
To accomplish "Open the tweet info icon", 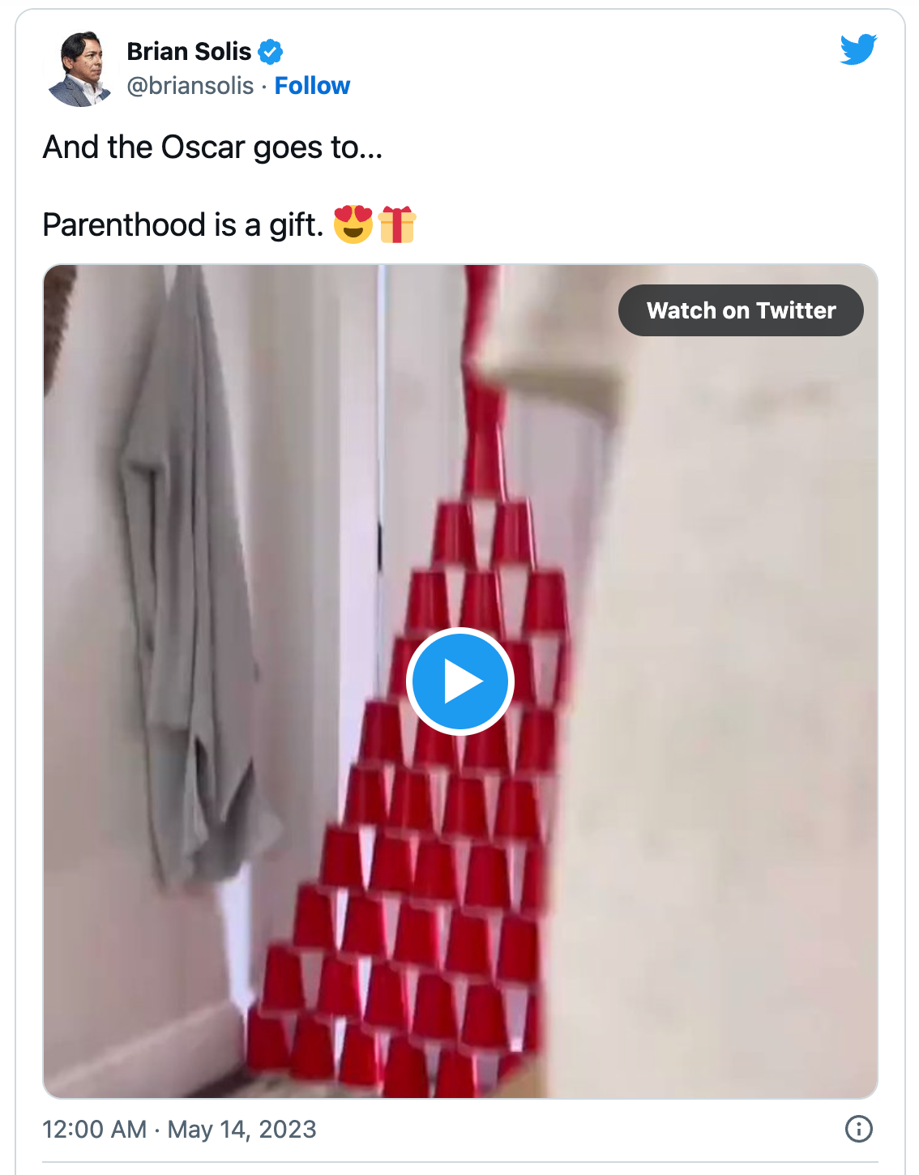I will click(x=858, y=1128).
